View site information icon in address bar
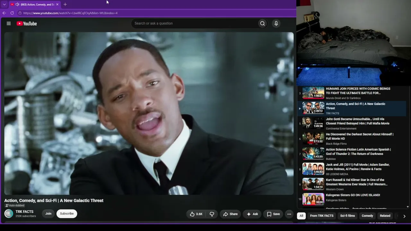Image resolution: width=411 pixels, height=231 pixels. click(x=20, y=13)
